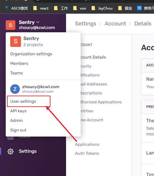Open the 工作 bookmarks folder

pyautogui.click(x=61, y=8)
